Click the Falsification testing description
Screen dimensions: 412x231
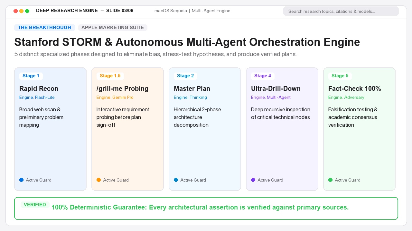353,117
